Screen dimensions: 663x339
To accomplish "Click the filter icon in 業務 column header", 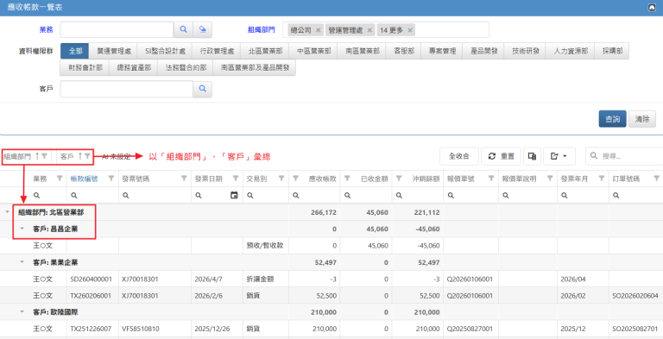I will (60, 179).
